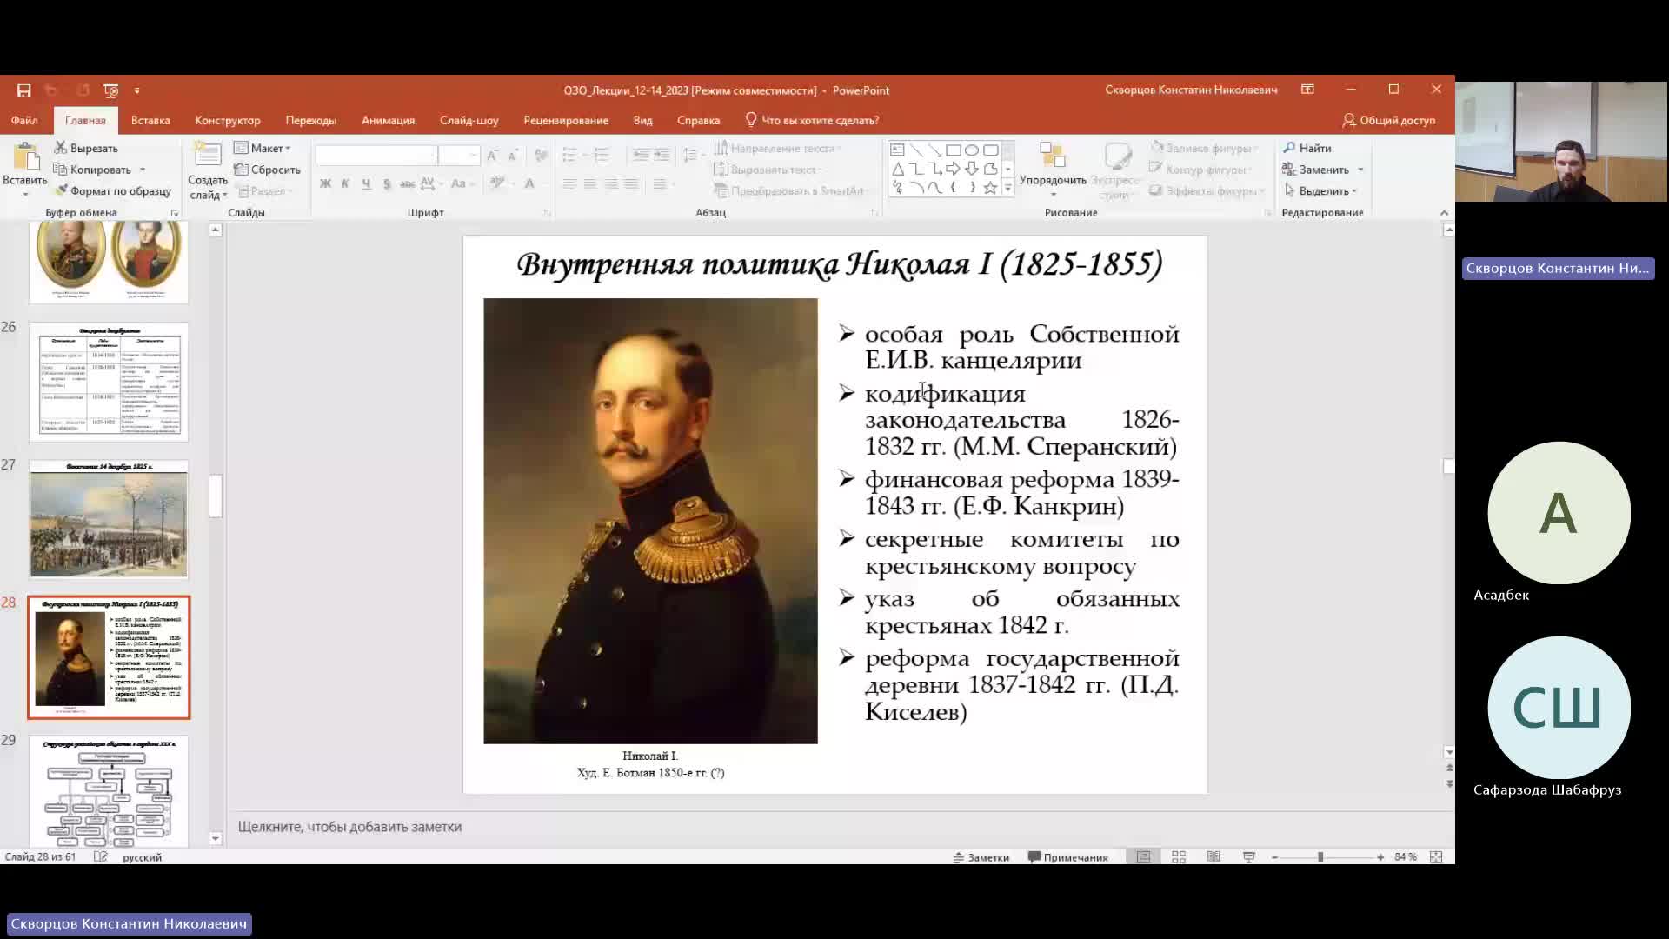Switch to the Review (Рецензирование) tab
Viewport: 1669px width, 939px height.
pyautogui.click(x=566, y=120)
